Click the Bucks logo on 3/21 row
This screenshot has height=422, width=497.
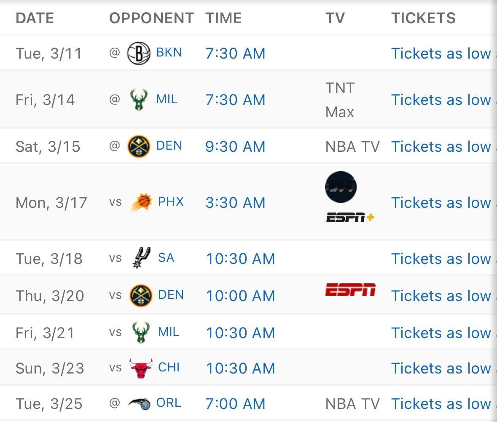141,333
